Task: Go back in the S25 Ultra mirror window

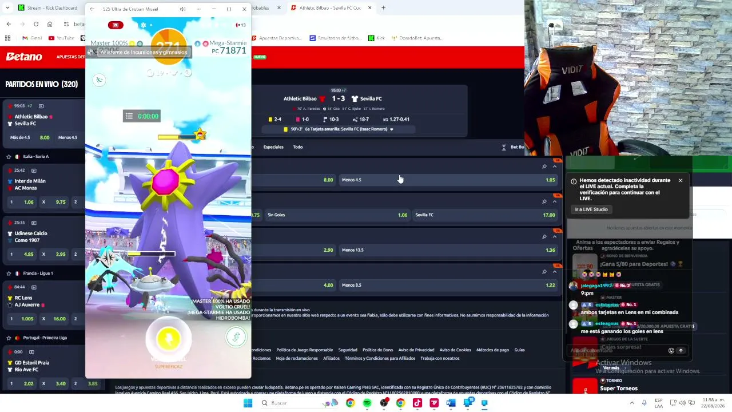Action: pos(92,9)
